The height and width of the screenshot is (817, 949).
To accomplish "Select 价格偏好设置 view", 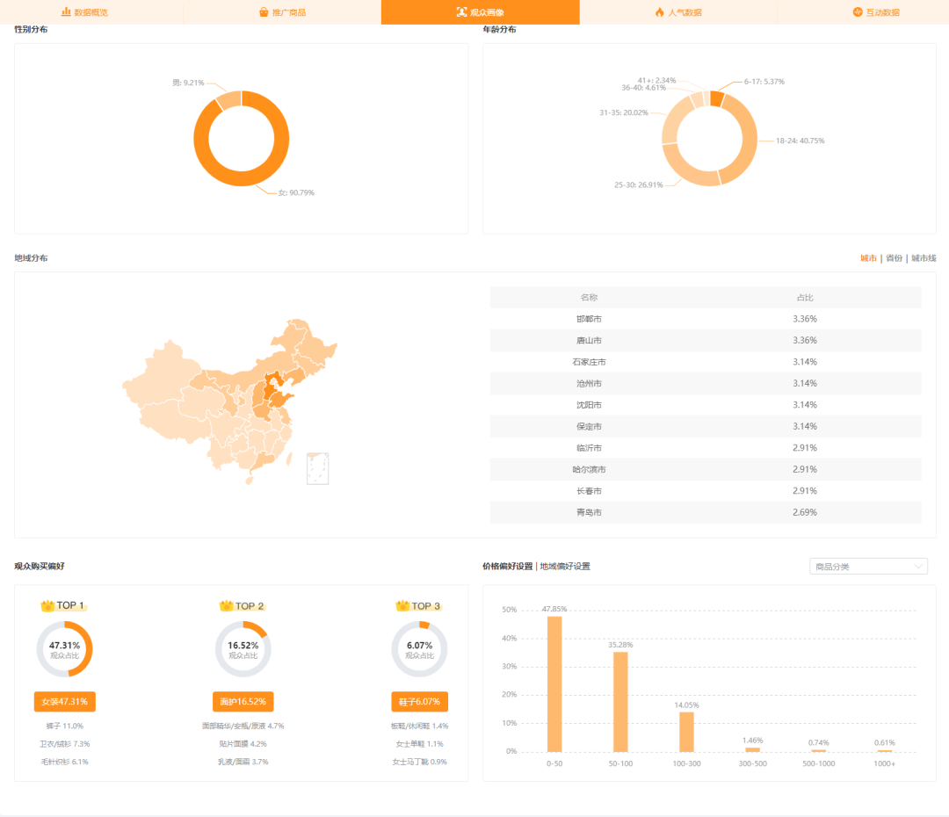I will click(x=507, y=567).
